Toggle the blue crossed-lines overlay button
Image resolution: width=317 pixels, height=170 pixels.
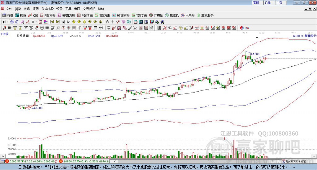point(12,22)
